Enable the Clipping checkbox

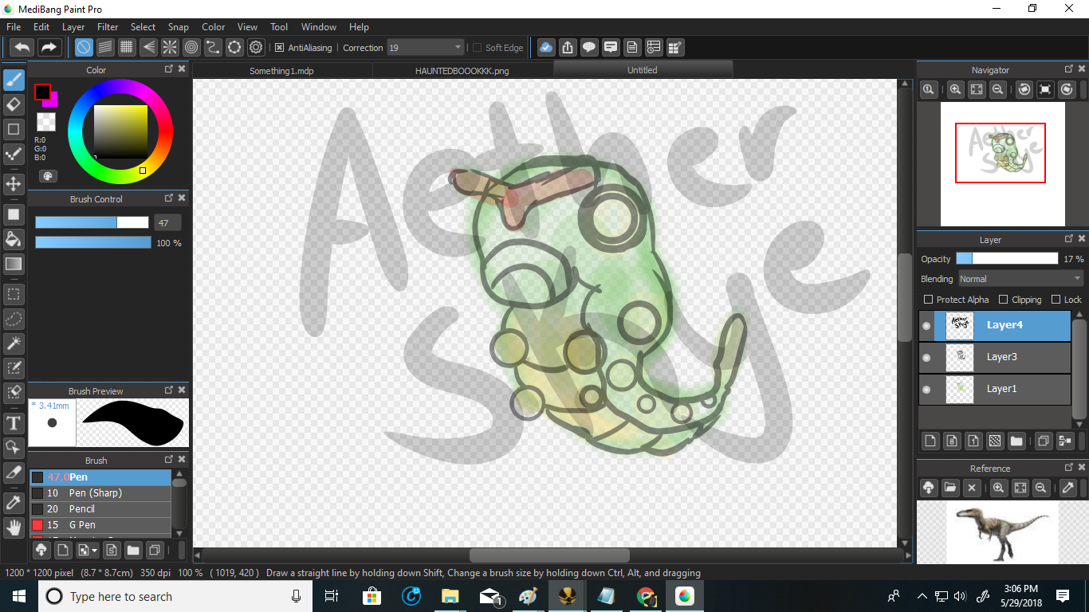coord(1003,300)
